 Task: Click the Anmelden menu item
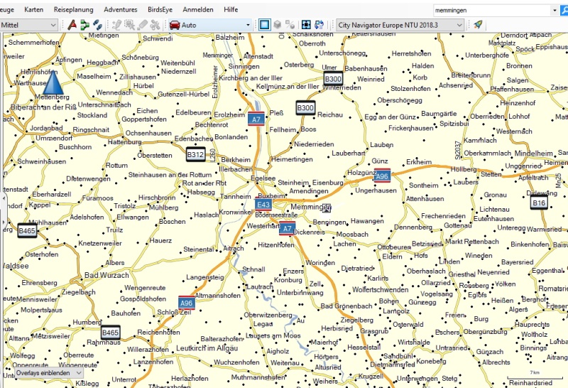tap(197, 10)
